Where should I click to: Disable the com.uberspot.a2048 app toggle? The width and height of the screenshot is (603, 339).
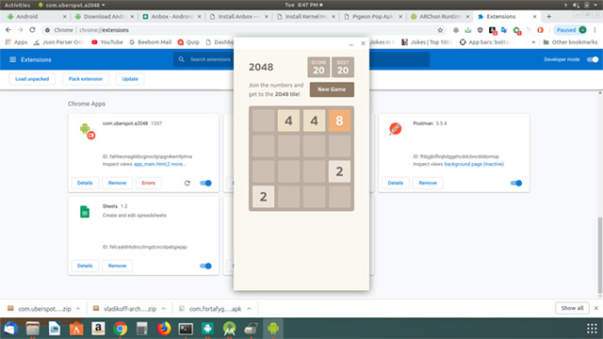pos(205,183)
